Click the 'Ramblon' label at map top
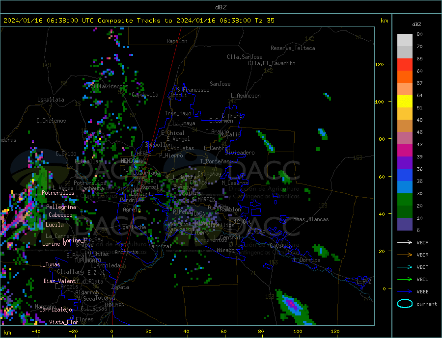 [177, 41]
